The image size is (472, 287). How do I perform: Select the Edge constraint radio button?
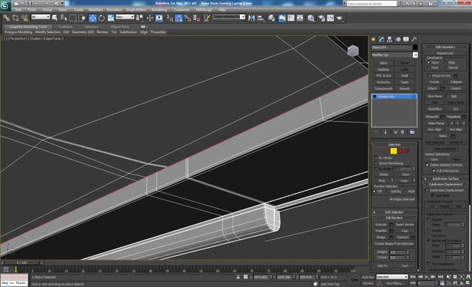point(445,62)
